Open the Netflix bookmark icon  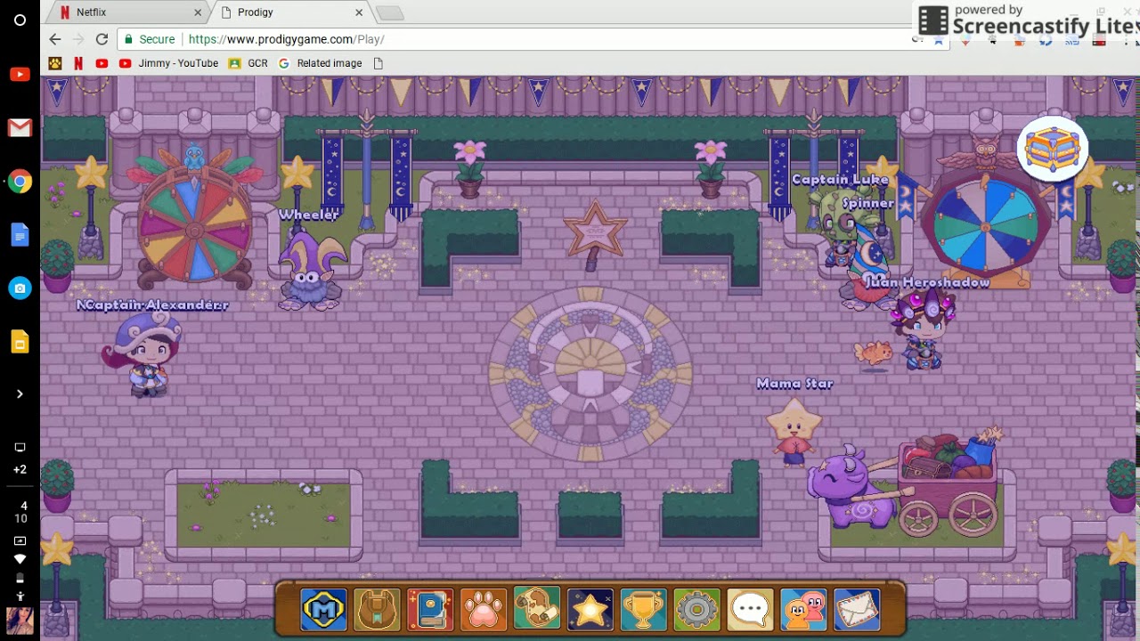[78, 63]
